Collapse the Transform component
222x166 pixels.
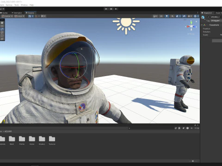[x=202, y=25]
